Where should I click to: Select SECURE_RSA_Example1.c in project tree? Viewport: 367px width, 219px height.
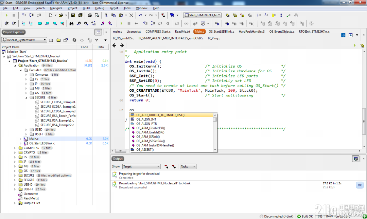(57, 121)
